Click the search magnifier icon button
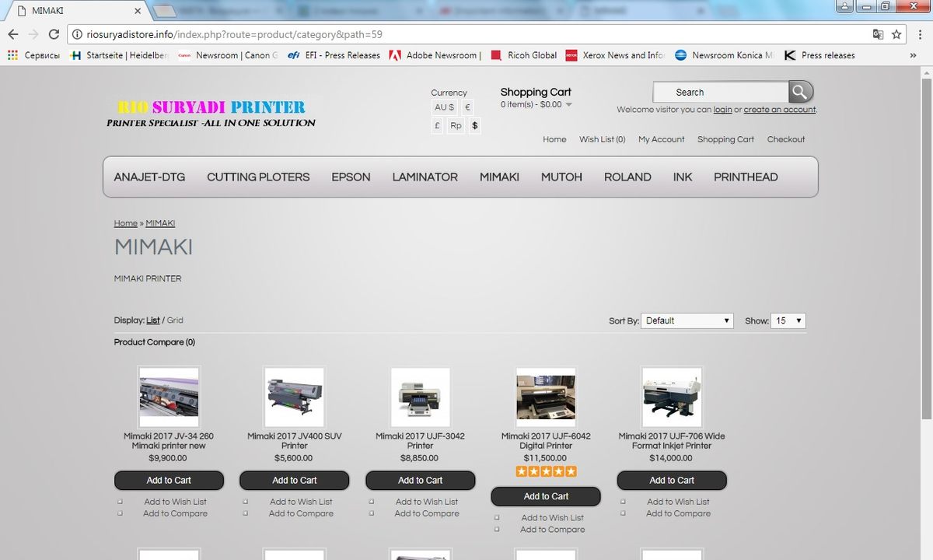The image size is (933, 560). point(800,92)
